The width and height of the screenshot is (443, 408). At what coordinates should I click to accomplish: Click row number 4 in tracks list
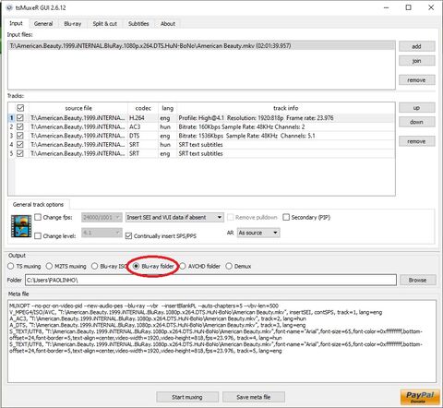click(11, 145)
